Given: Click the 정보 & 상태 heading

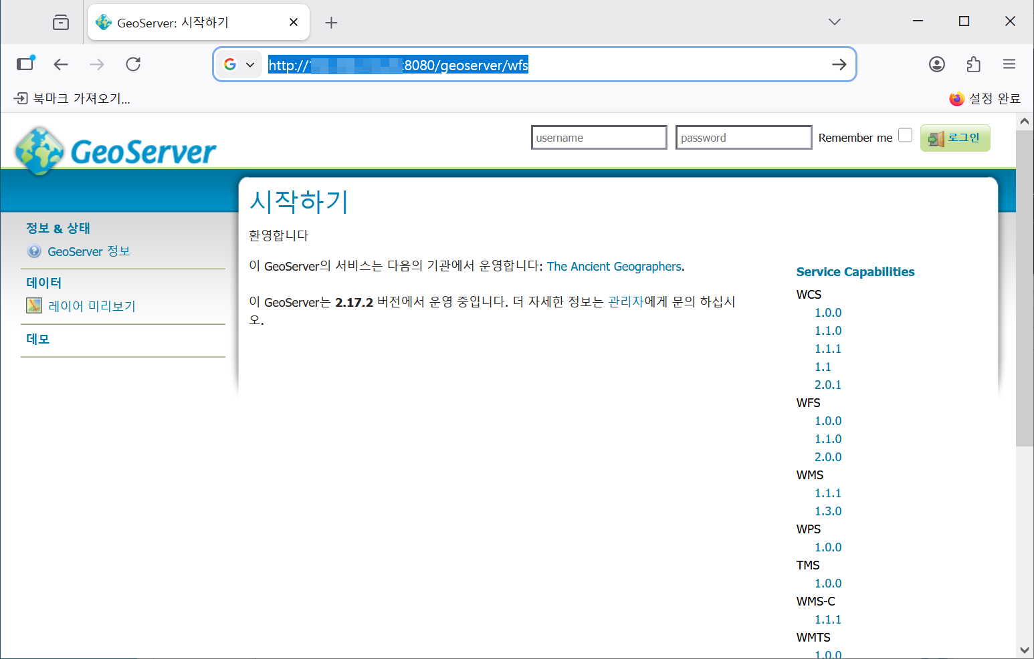Looking at the screenshot, I should (58, 228).
